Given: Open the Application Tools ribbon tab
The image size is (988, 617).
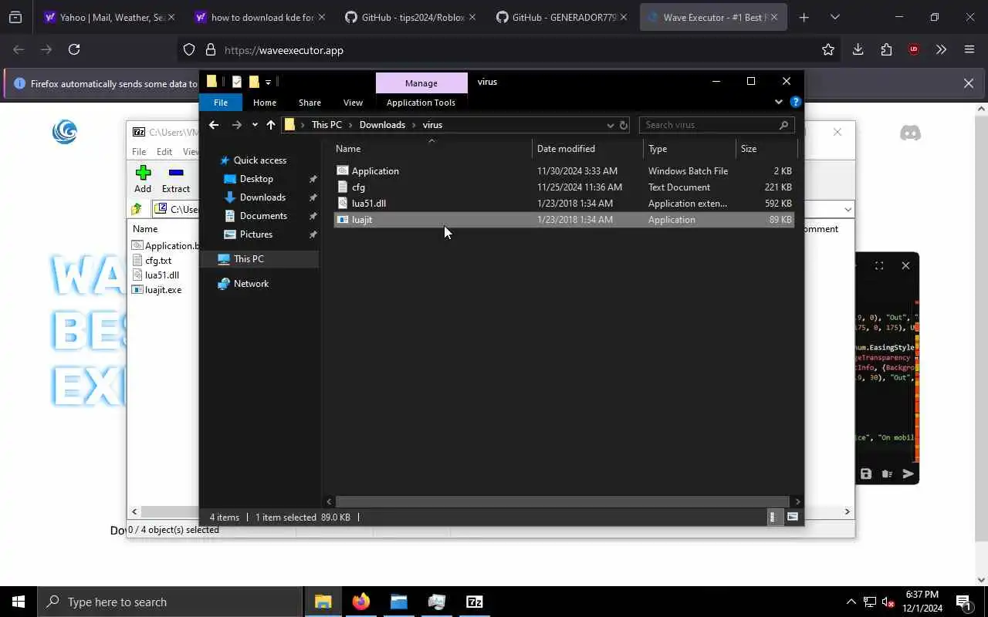Looking at the screenshot, I should click(421, 103).
